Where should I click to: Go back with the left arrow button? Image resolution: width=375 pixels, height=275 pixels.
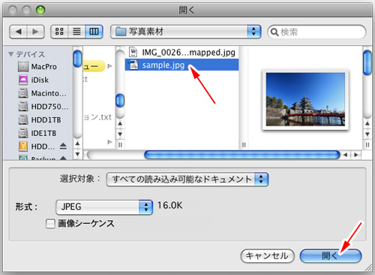click(18, 32)
